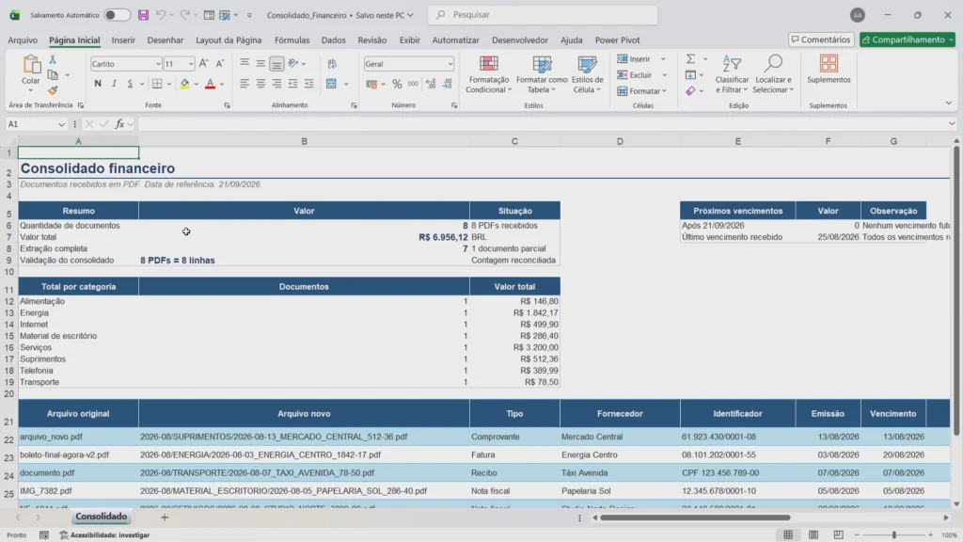
Task: Switch to Page Break Preview view
Action: (838, 534)
